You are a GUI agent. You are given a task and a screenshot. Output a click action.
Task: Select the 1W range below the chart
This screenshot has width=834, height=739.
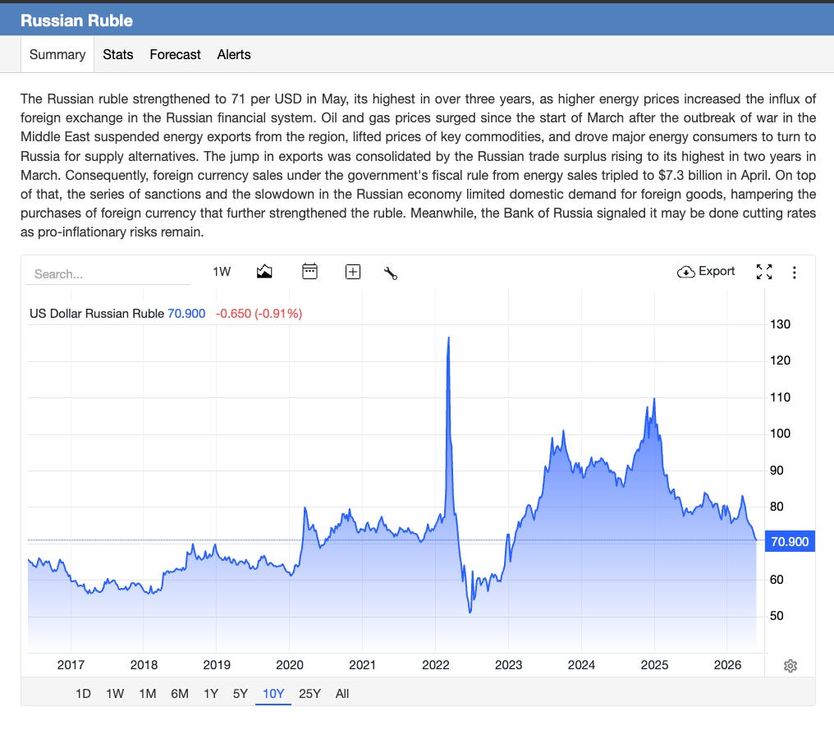[x=115, y=694]
